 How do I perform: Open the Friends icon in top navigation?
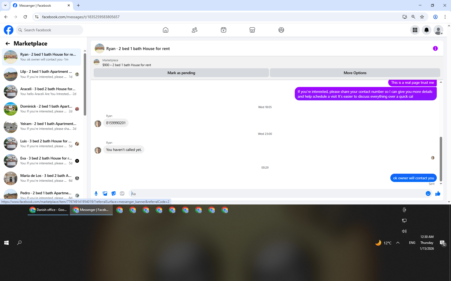click(x=195, y=30)
